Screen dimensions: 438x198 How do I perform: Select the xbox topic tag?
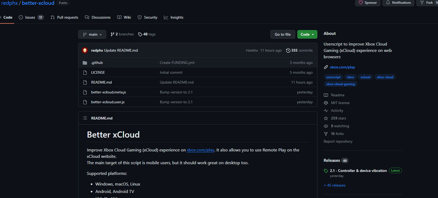click(x=350, y=77)
